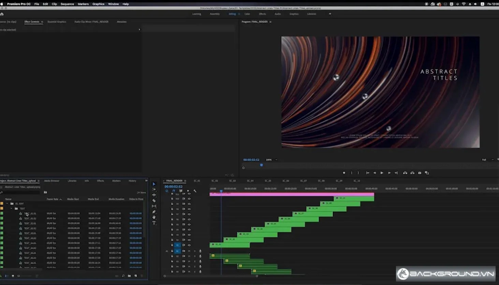Play the FINAL_RENDER sequence

pos(382,173)
